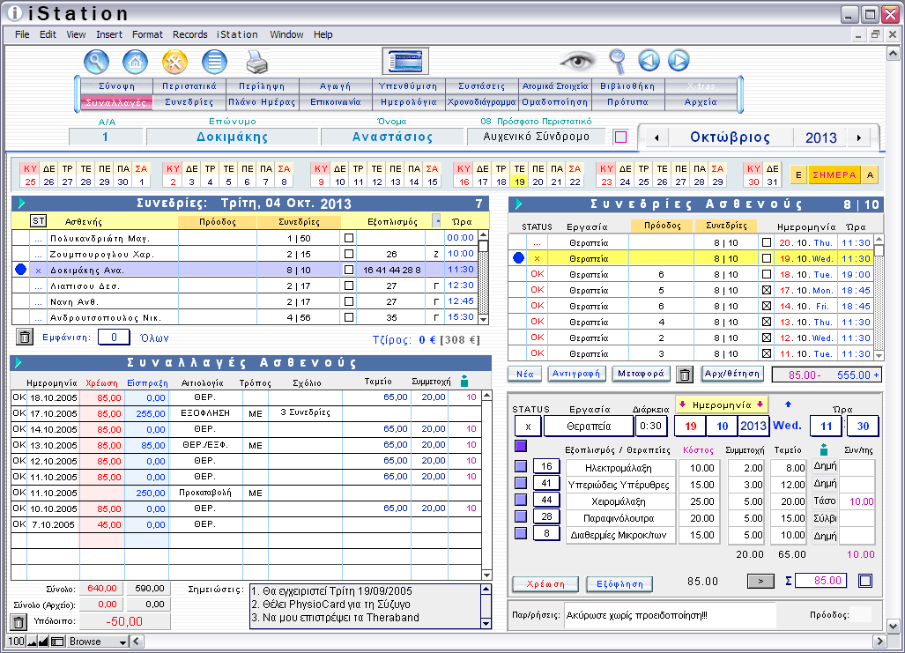Toggle checkbox on 20.10. Thu. session row
Screen dimensions: 905x653
(767, 242)
